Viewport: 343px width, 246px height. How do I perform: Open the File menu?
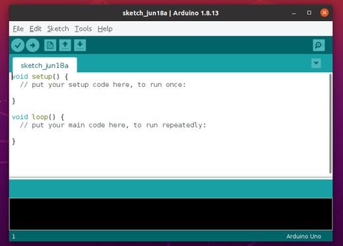18,29
